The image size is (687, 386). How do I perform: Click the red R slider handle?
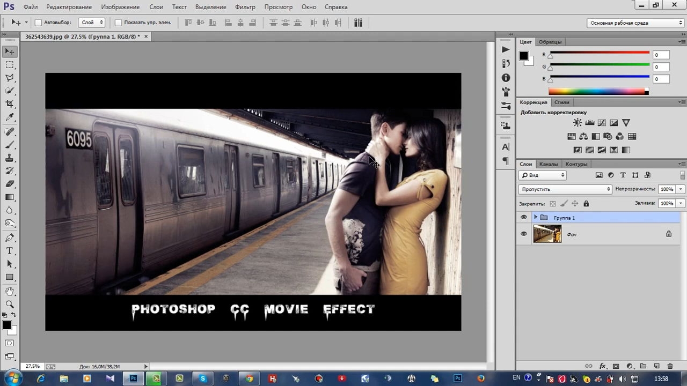tap(550, 56)
